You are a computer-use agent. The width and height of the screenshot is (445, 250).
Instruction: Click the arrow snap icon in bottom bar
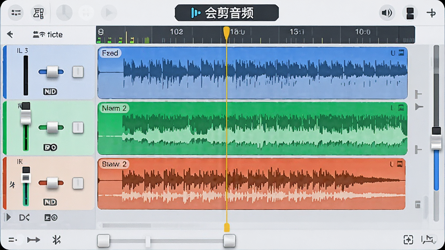(x=33, y=240)
